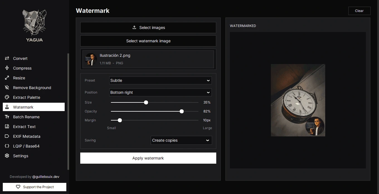Click the Watermark page title
This screenshot has height=194, width=379.
point(93,11)
